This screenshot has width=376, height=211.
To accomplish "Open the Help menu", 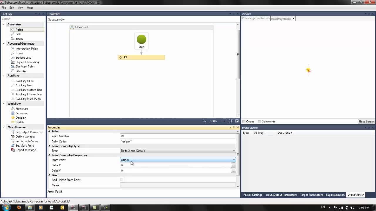I will click(30, 8).
